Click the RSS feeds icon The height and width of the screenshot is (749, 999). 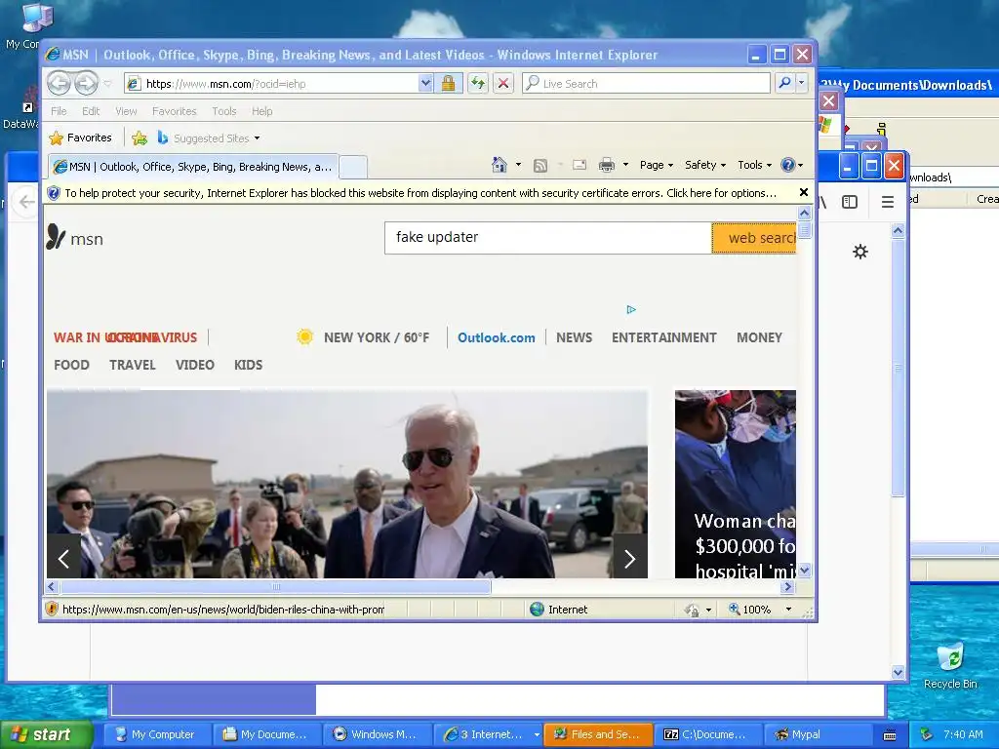pyautogui.click(x=540, y=166)
